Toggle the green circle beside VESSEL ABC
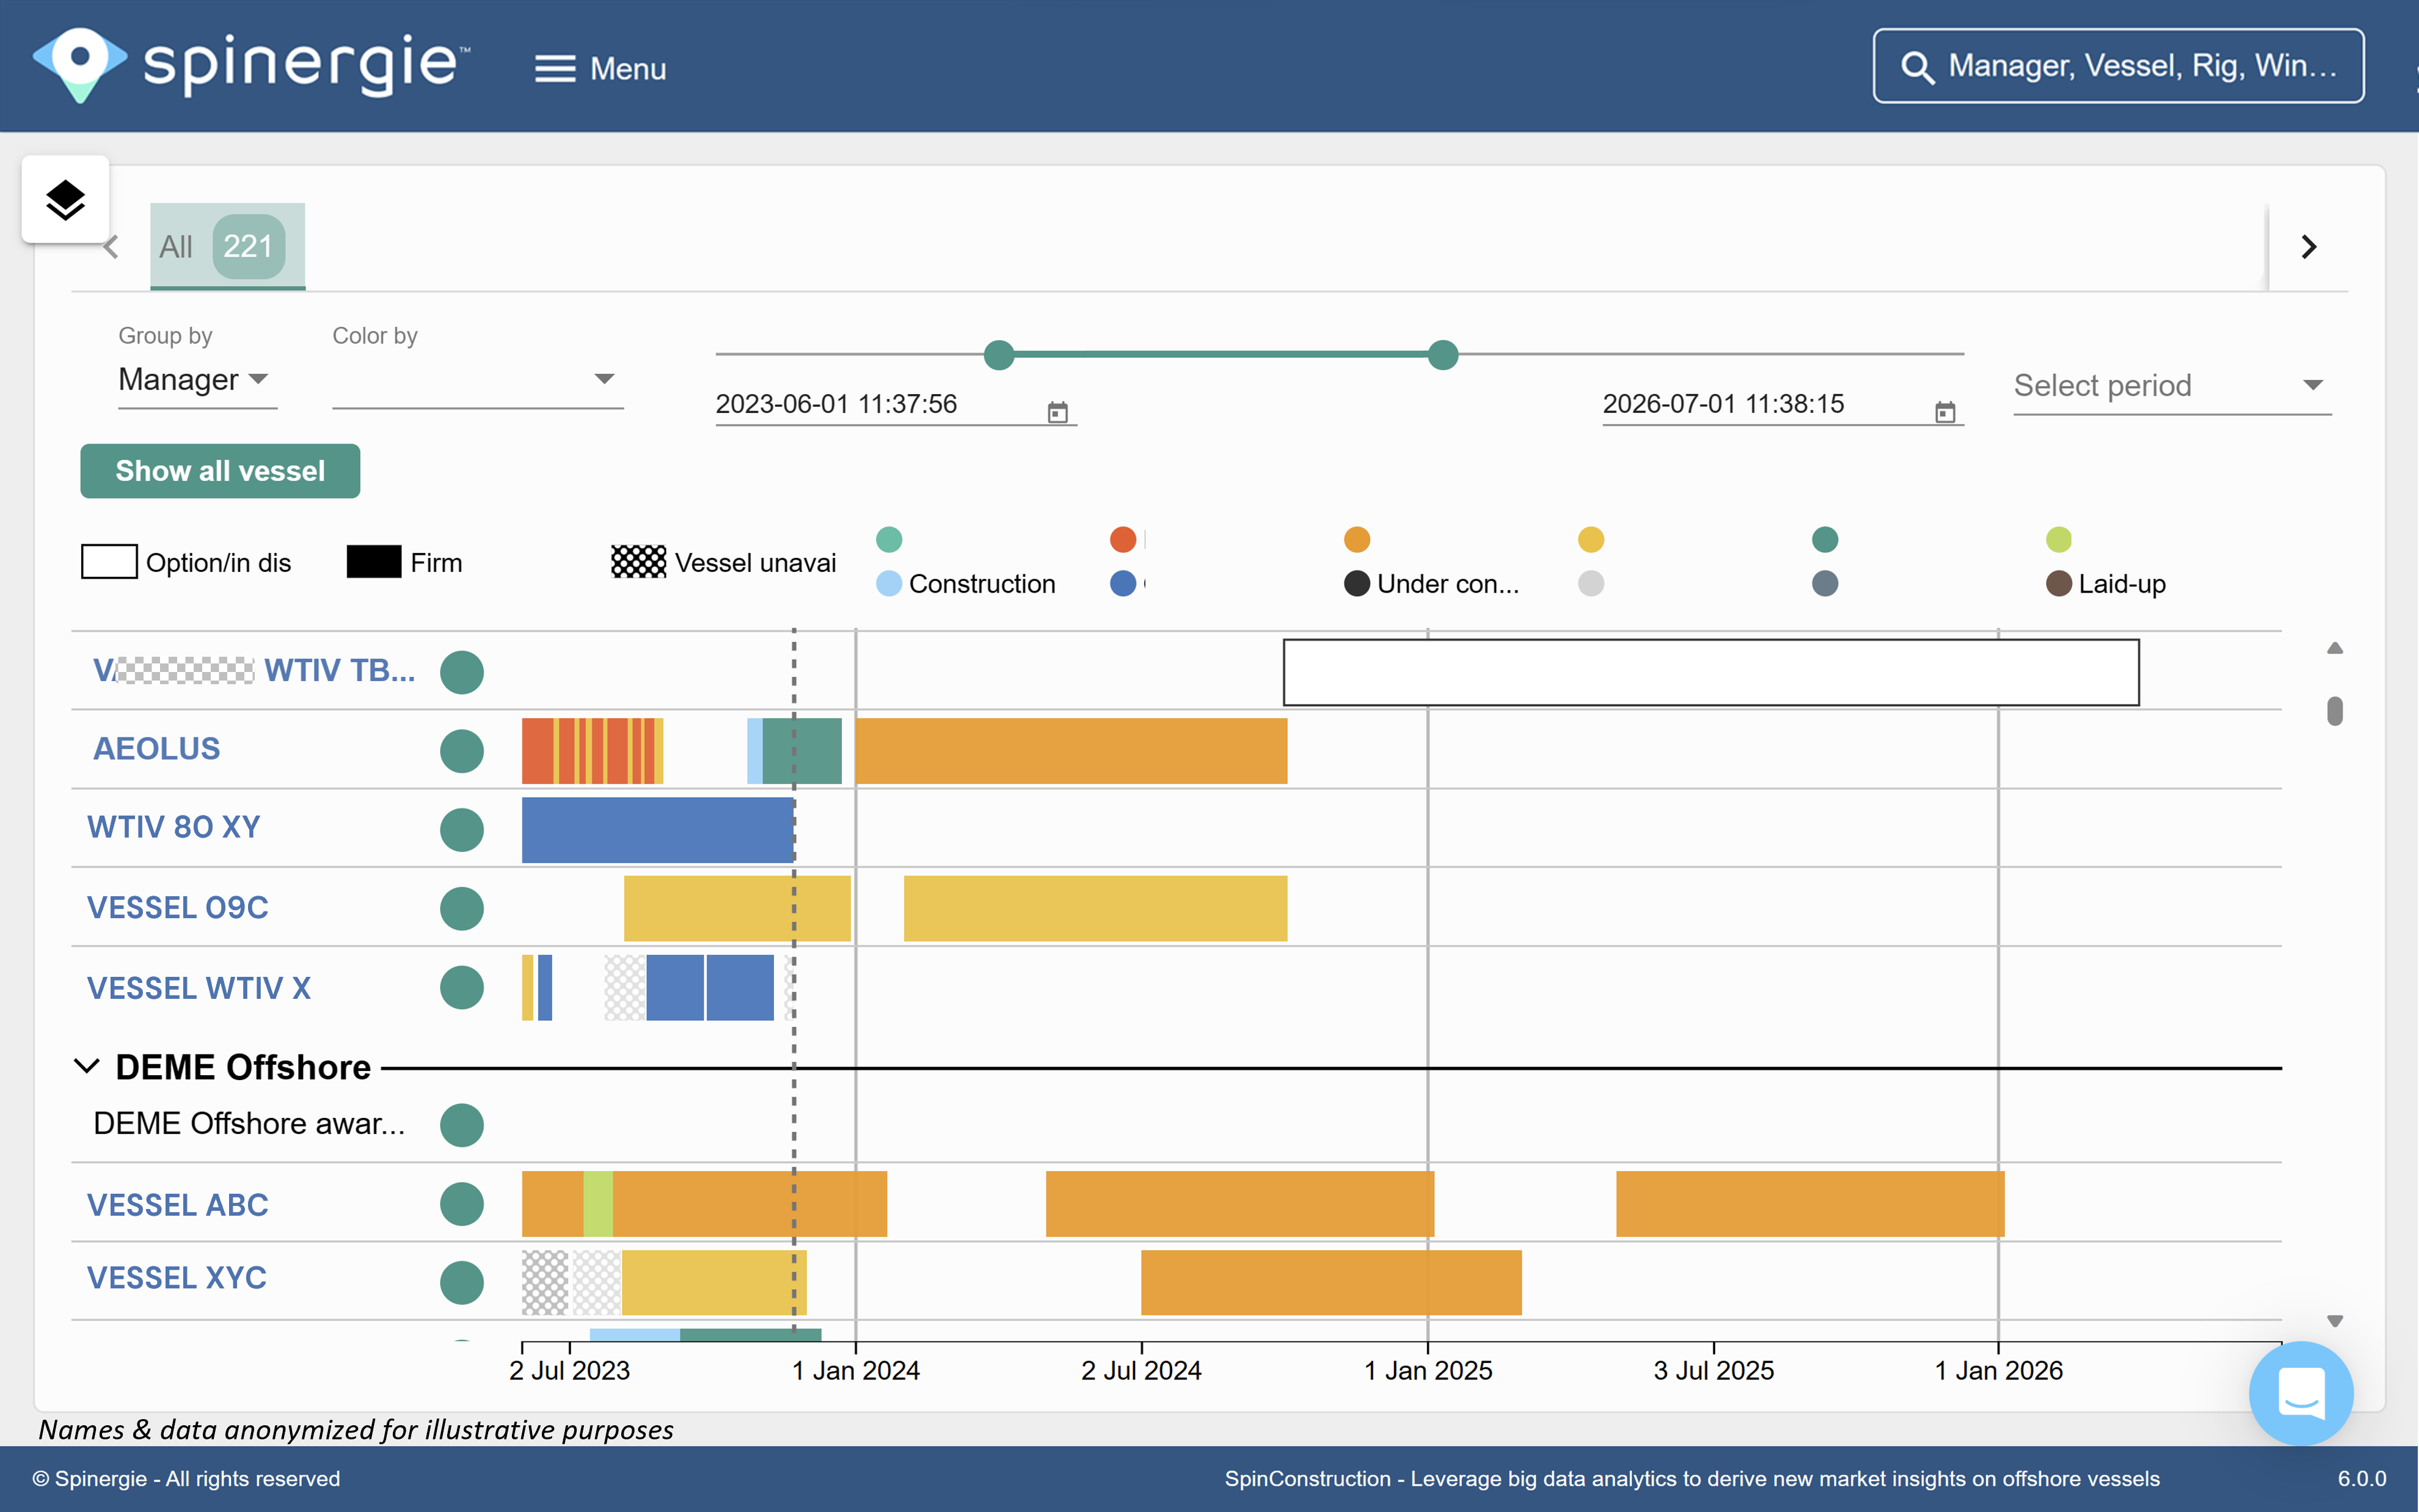Screen dimensions: 2419x1512 (x=462, y=1204)
